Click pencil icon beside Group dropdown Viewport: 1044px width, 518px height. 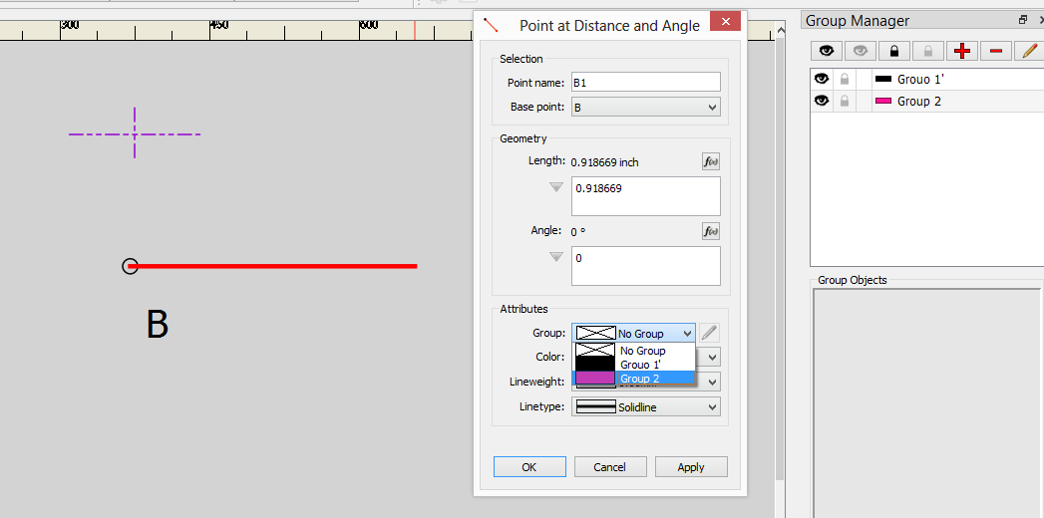[709, 334]
